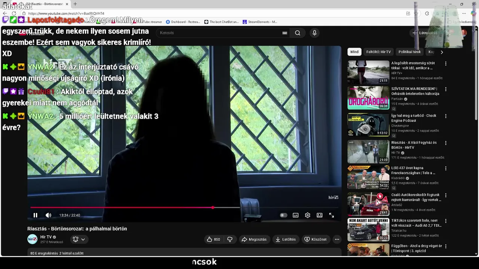Open Drogháború Partizán video thumbnail

click(x=368, y=98)
